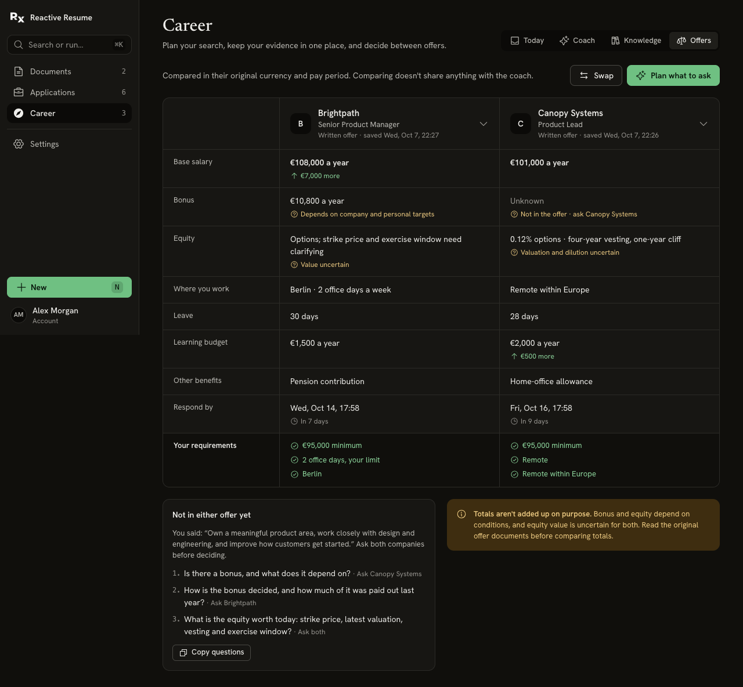Click 'Plan what to ask' button
Image resolution: width=743 pixels, height=687 pixels.
[673, 75]
